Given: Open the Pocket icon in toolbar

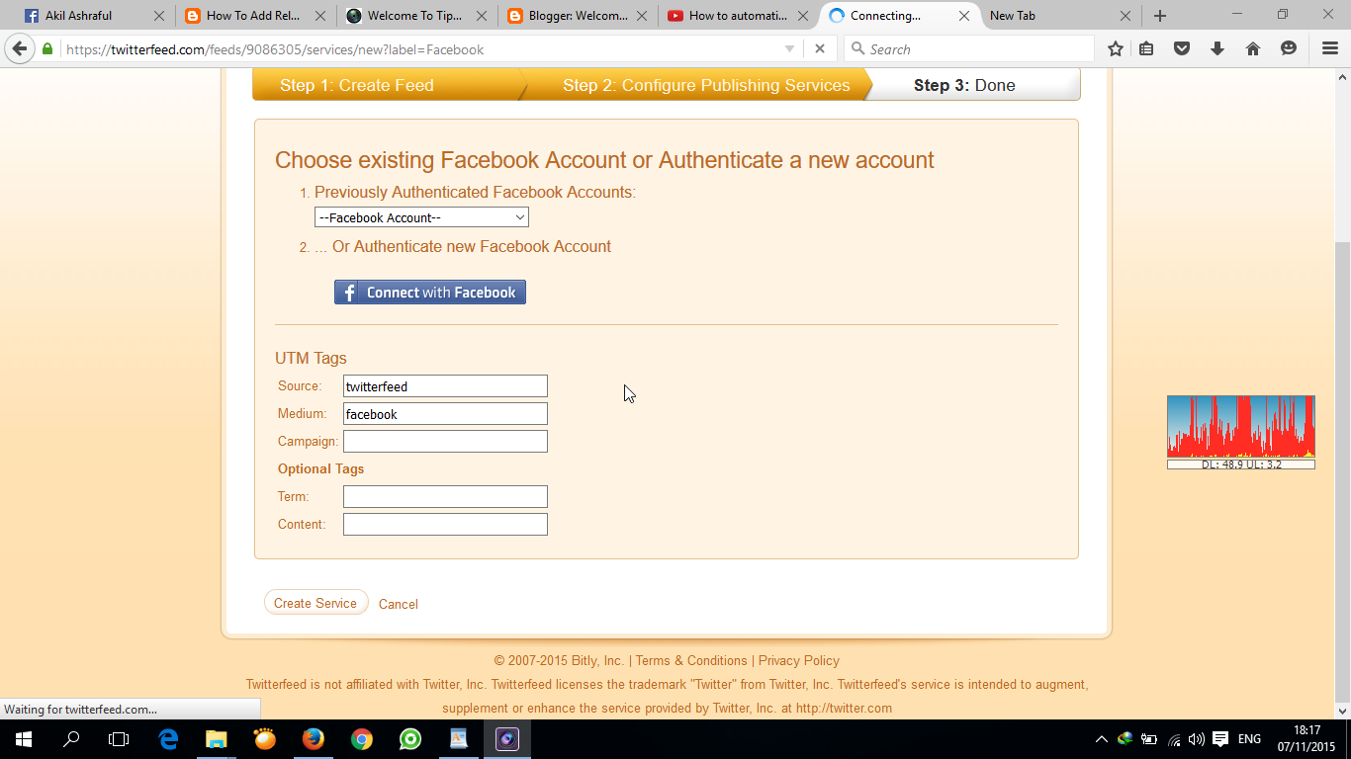Looking at the screenshot, I should click(x=1182, y=48).
